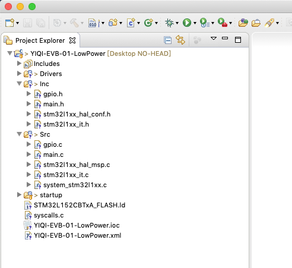292x268 pixels.
Task: Select YIQI-EVB-01-LowPower.ioc file
Action: (x=77, y=225)
